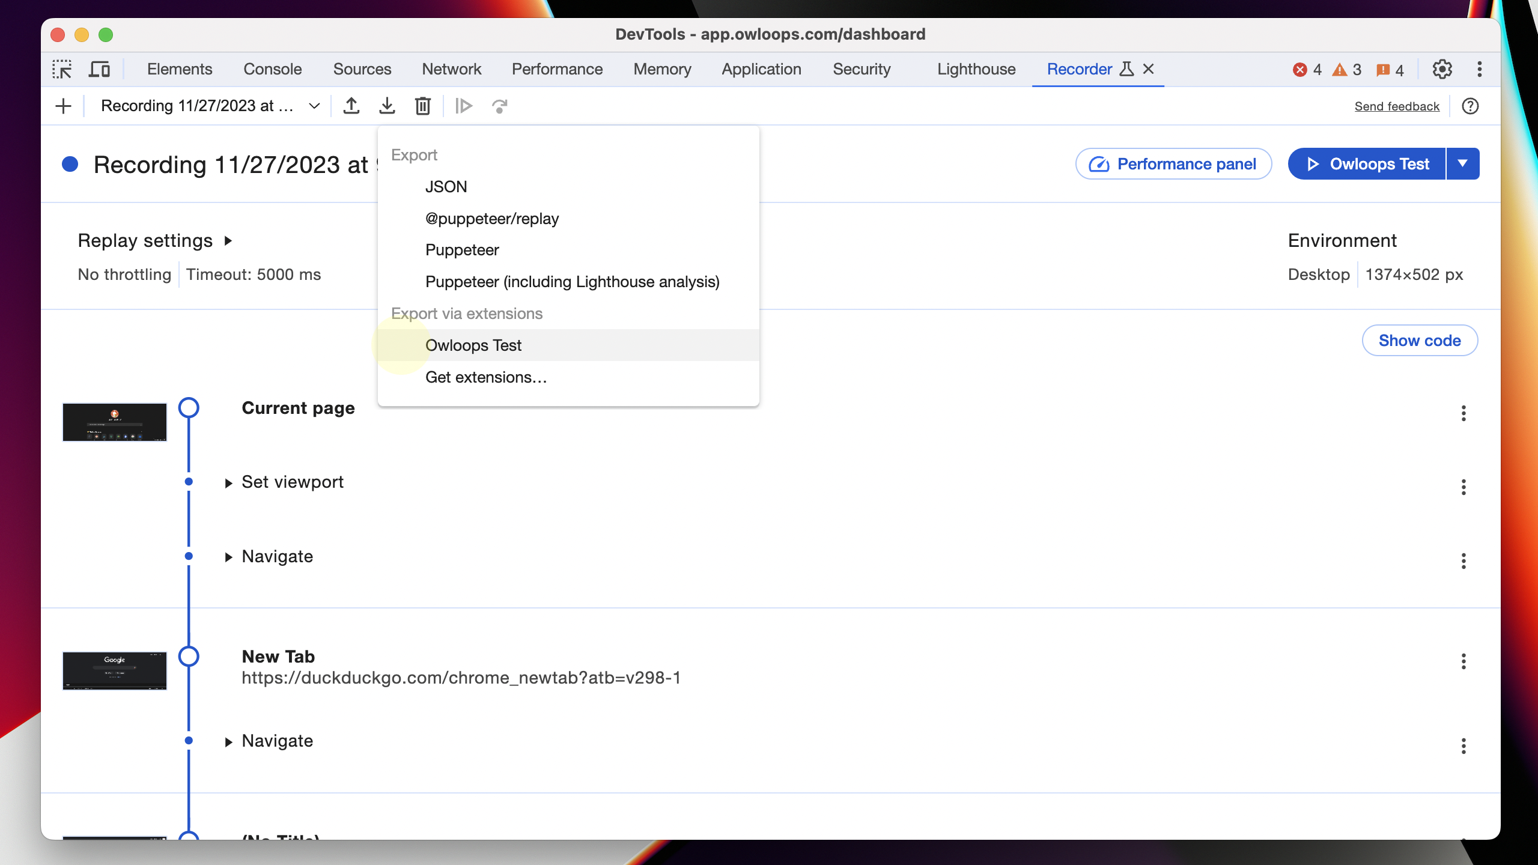Expand the Set viewport step

click(228, 483)
